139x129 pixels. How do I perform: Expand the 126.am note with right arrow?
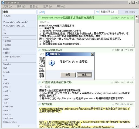(x=133, y=77)
